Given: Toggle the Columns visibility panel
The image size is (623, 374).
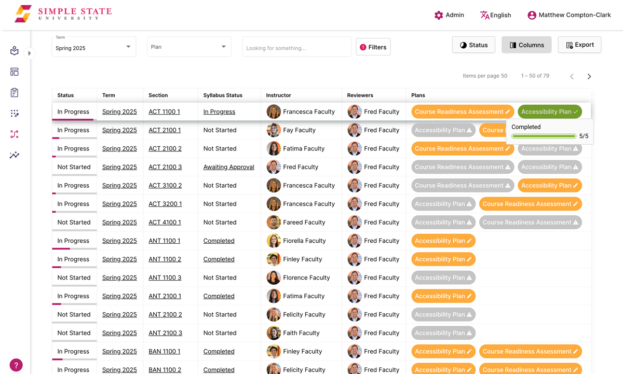Looking at the screenshot, I should click(526, 45).
